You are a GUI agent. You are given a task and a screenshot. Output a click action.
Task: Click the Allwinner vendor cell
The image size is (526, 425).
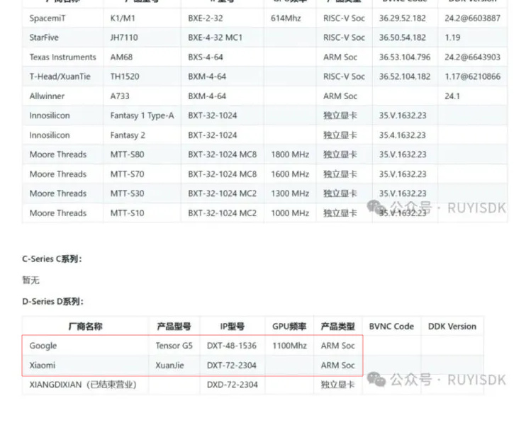tap(47, 96)
